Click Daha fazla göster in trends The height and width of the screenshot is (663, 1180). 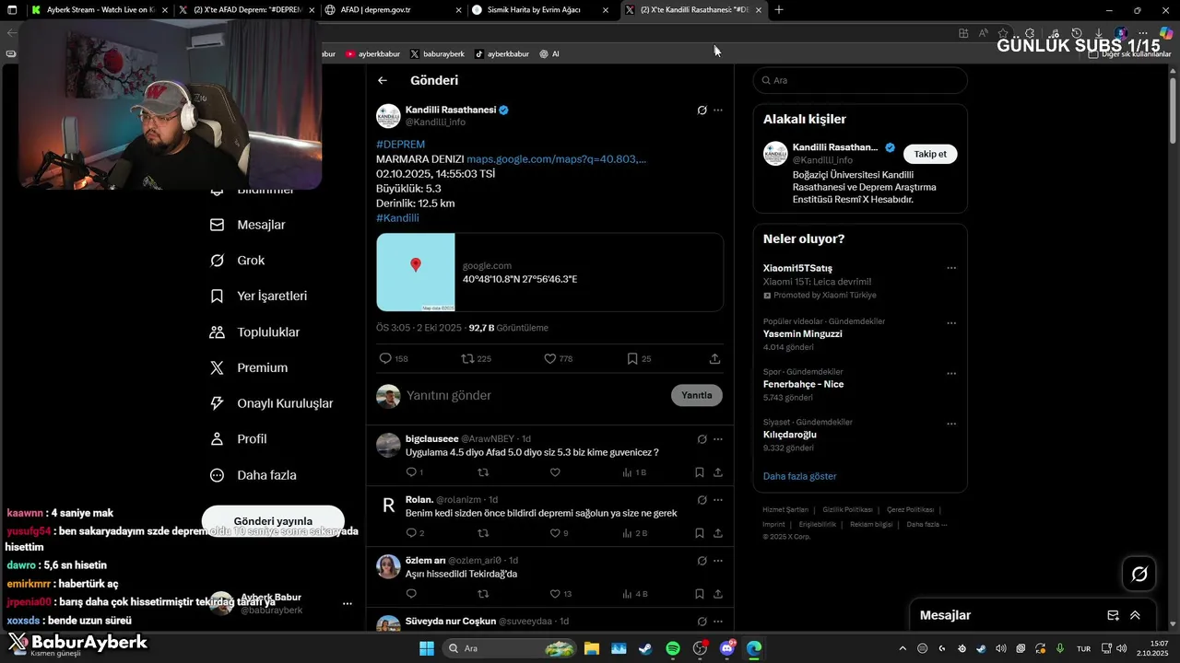pyautogui.click(x=800, y=476)
